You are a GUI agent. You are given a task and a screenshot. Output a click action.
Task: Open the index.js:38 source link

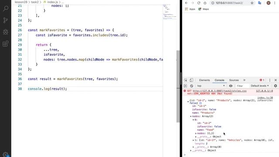265,98
